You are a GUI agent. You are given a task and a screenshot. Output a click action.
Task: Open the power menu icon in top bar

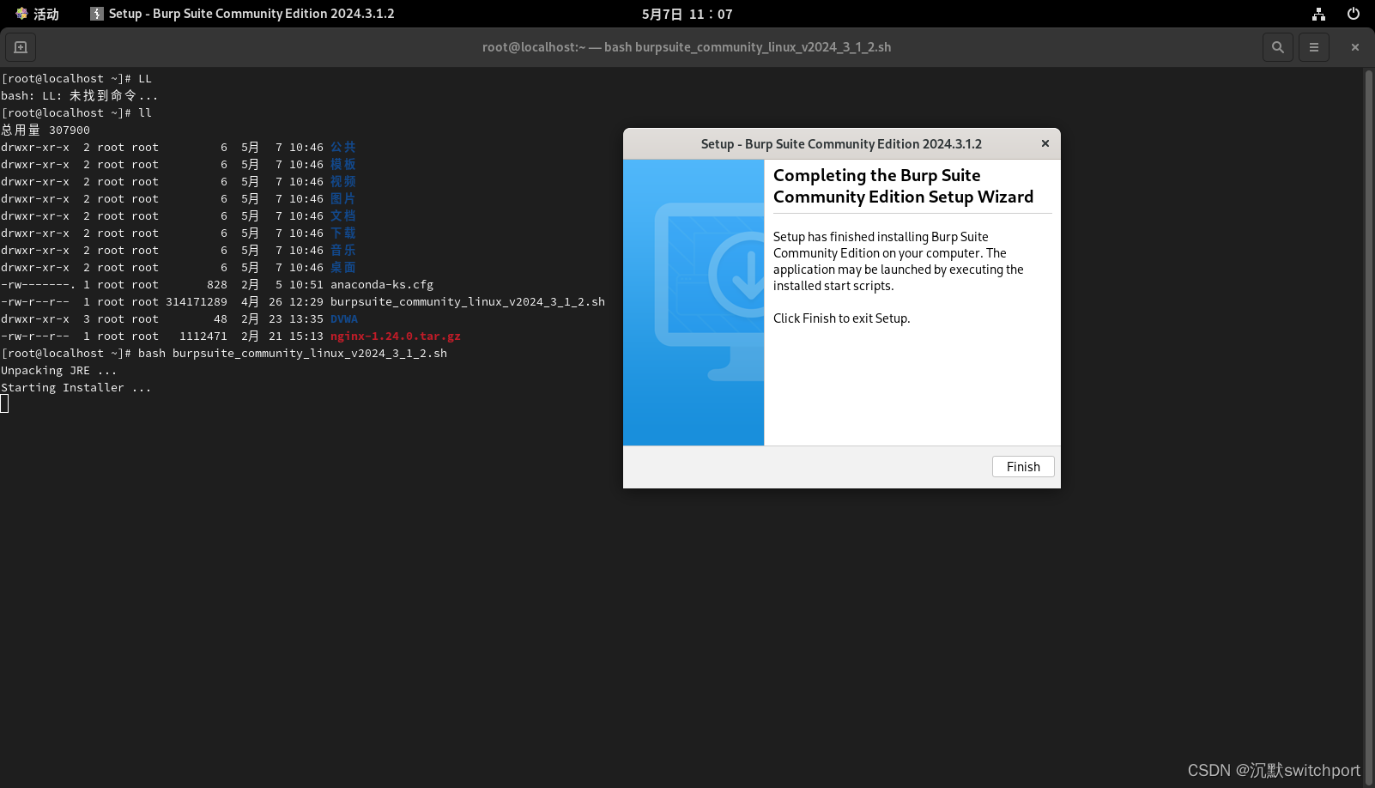coord(1354,14)
